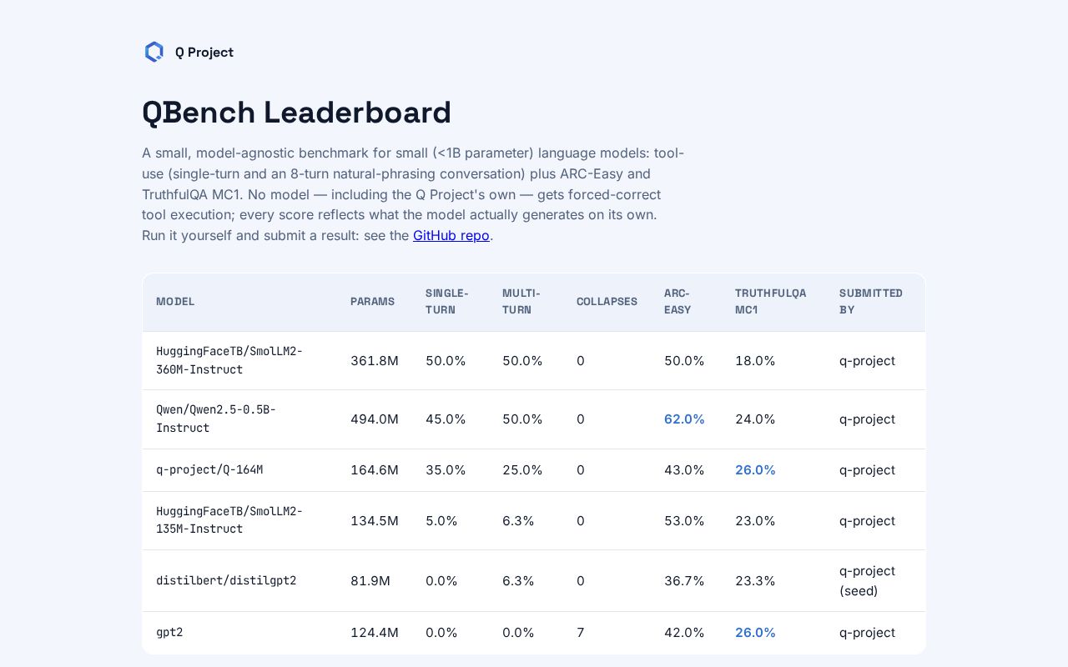Click the 45.0% single-turn score for Qwen
This screenshot has height=667, width=1068.
(x=446, y=419)
